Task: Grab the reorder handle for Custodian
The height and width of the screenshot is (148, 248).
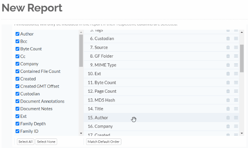Action: click(236, 39)
